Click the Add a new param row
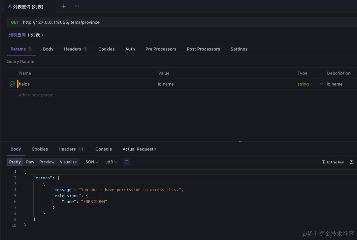The height and width of the screenshot is (240, 357). pyautogui.click(x=36, y=95)
